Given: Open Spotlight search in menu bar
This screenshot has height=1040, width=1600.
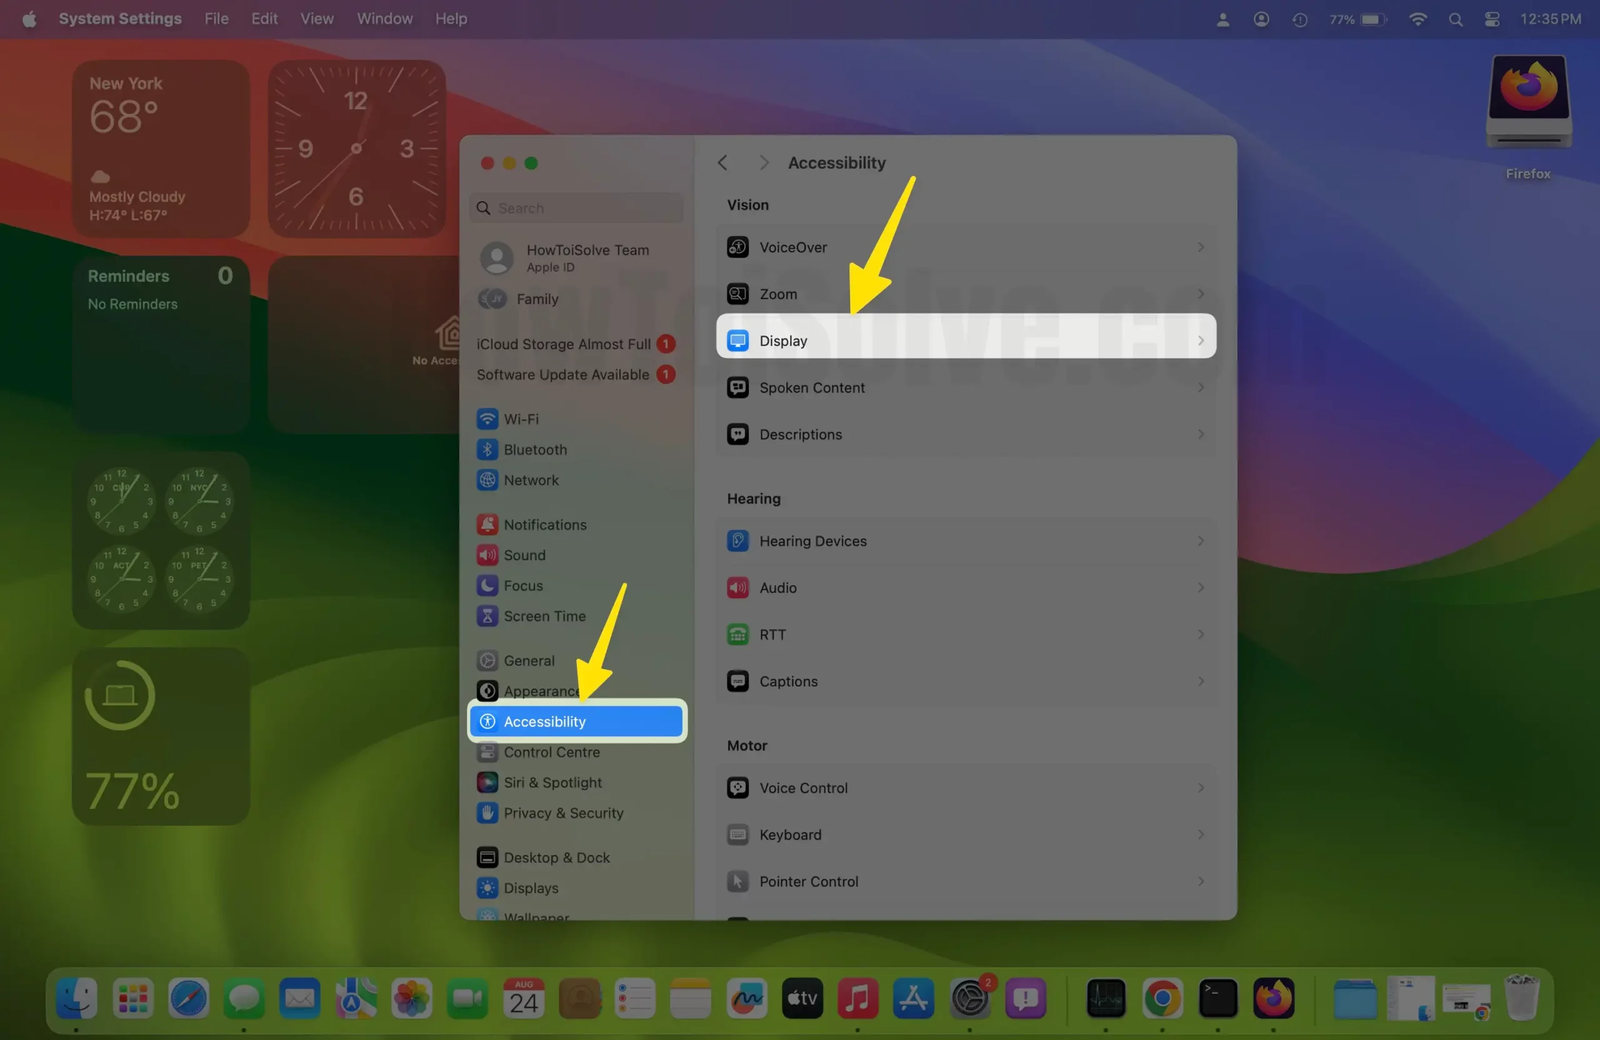Looking at the screenshot, I should 1456,19.
